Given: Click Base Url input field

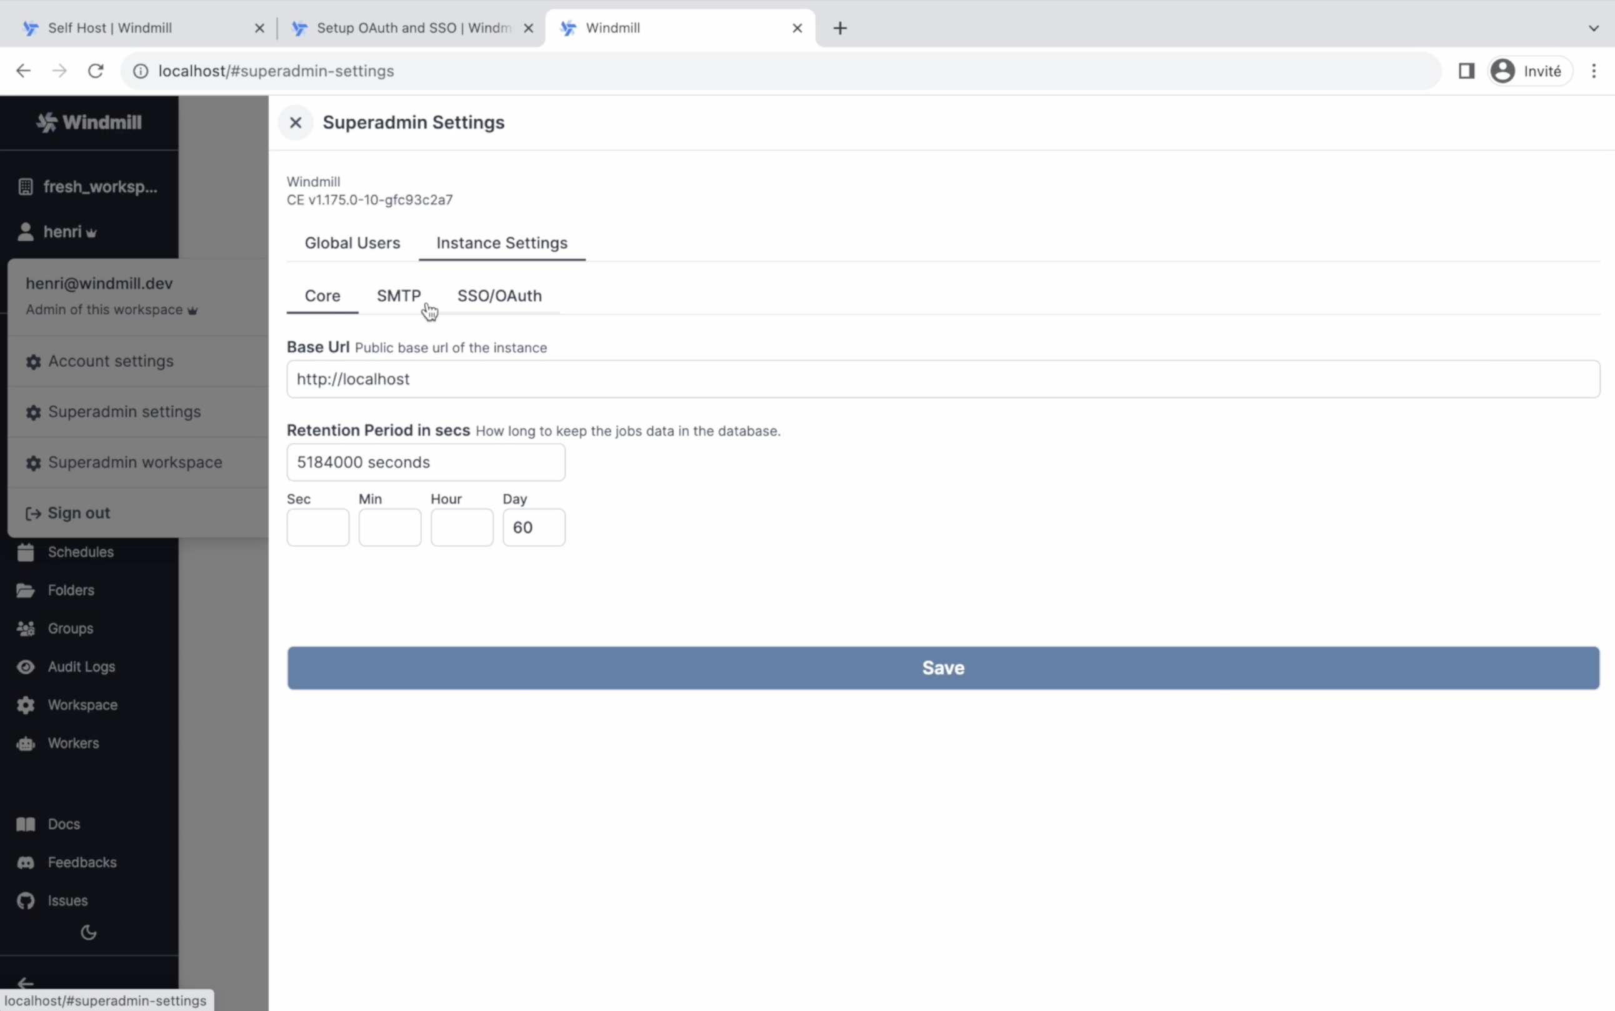Looking at the screenshot, I should [943, 379].
